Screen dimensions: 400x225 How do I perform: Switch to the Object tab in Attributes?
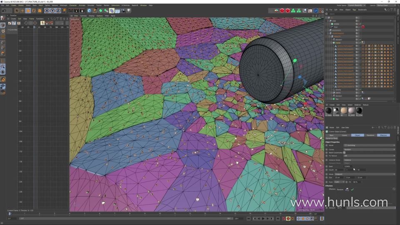click(x=357, y=135)
